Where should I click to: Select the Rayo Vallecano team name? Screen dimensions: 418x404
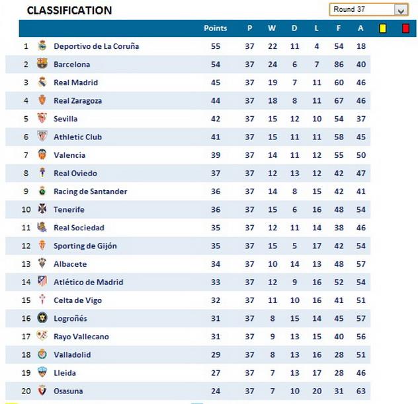pyautogui.click(x=81, y=337)
